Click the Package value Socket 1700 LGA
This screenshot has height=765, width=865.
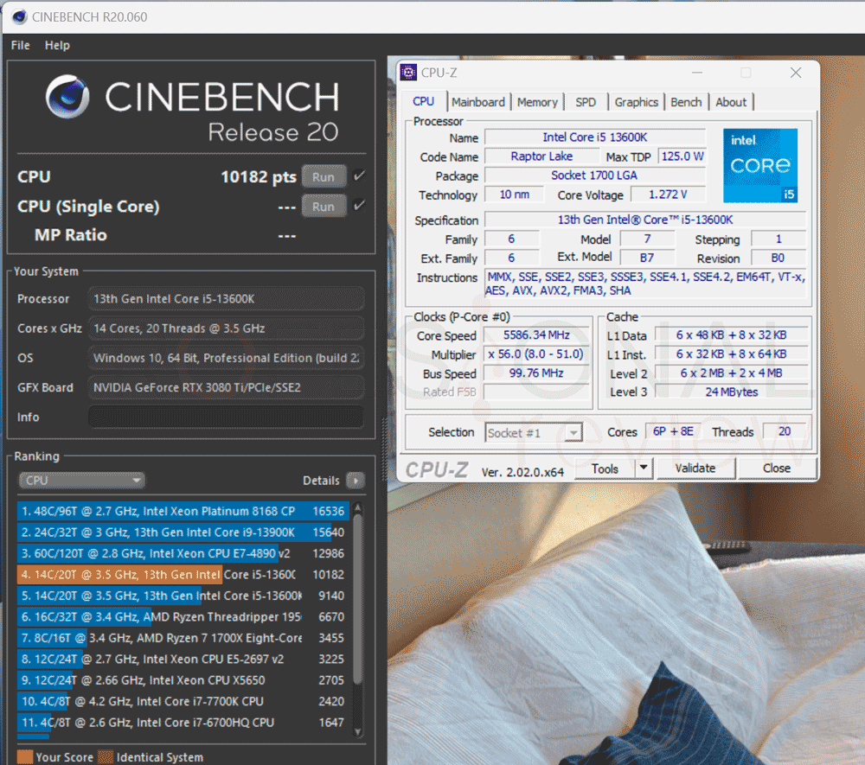[595, 175]
